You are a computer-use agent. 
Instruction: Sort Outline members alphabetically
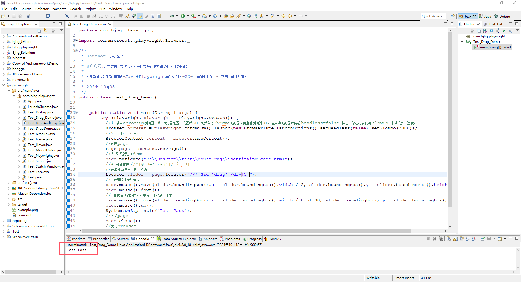(x=485, y=31)
